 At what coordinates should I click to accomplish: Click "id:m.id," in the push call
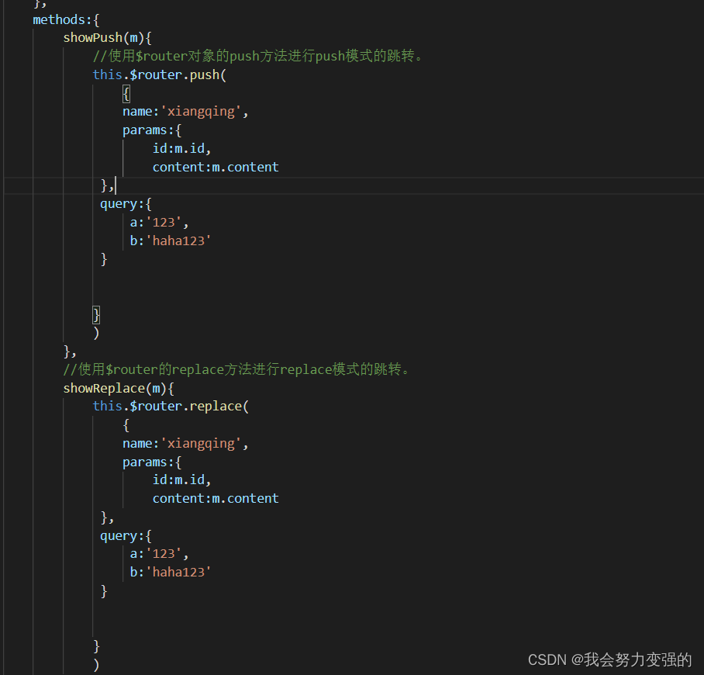pyautogui.click(x=181, y=149)
